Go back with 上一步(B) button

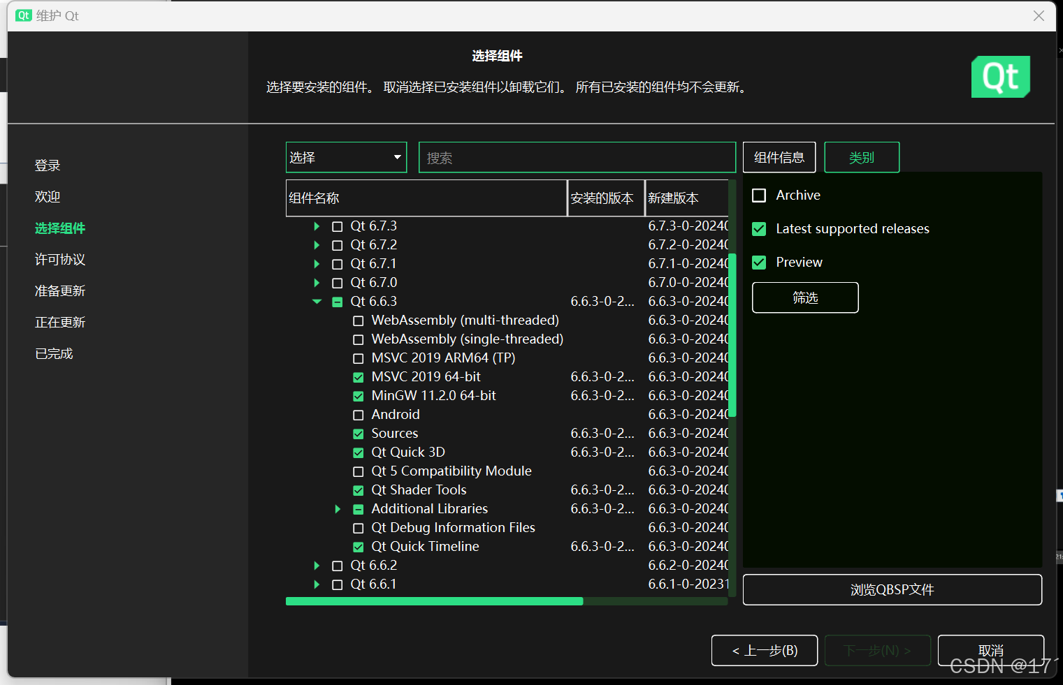[765, 651]
